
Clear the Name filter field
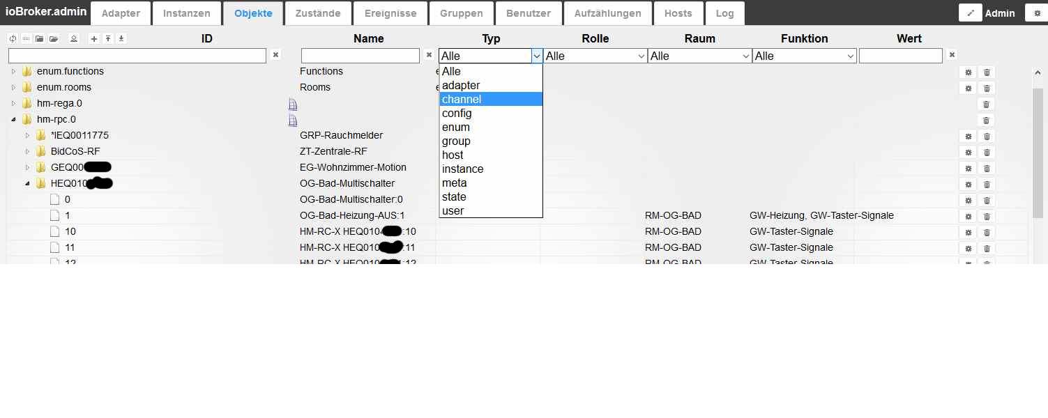point(429,55)
